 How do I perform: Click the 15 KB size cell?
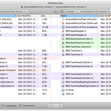point(45,27)
